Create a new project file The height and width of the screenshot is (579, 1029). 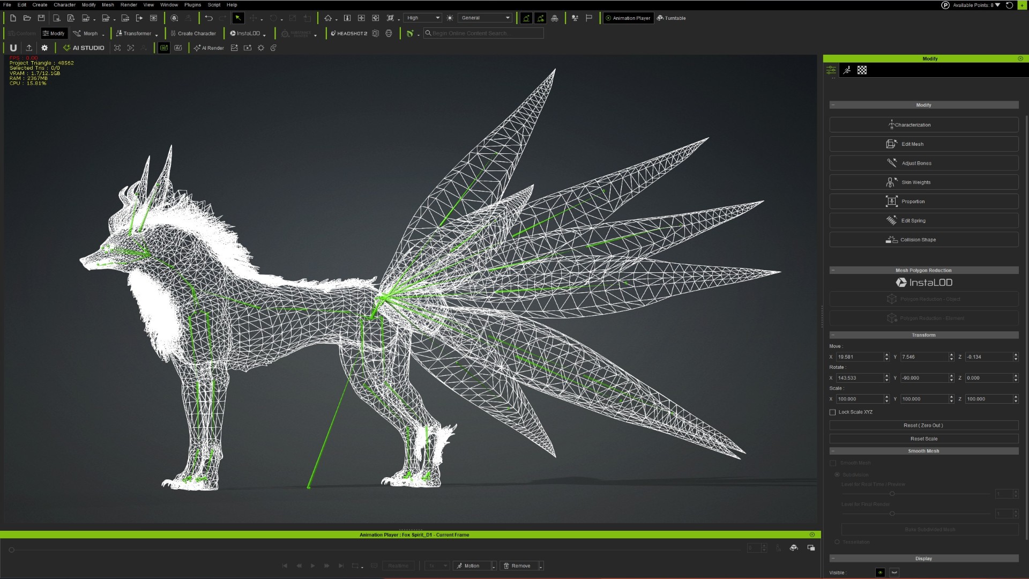[13, 18]
